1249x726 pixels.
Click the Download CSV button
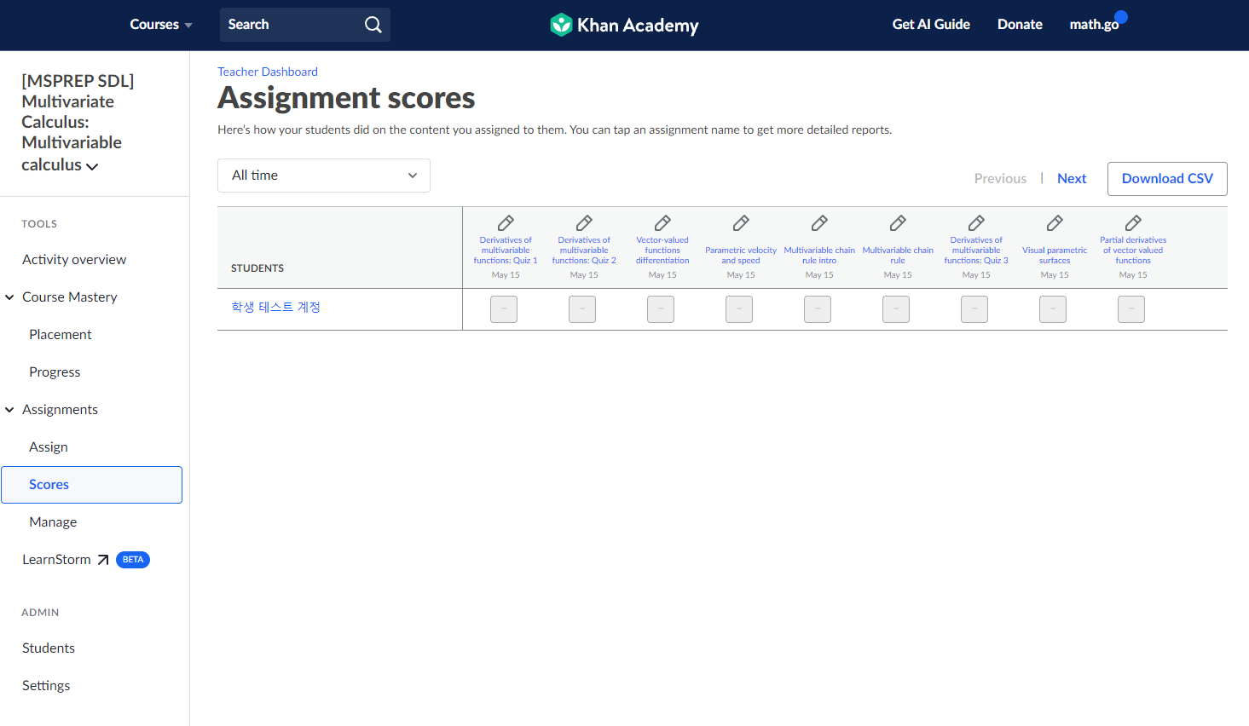tap(1167, 179)
